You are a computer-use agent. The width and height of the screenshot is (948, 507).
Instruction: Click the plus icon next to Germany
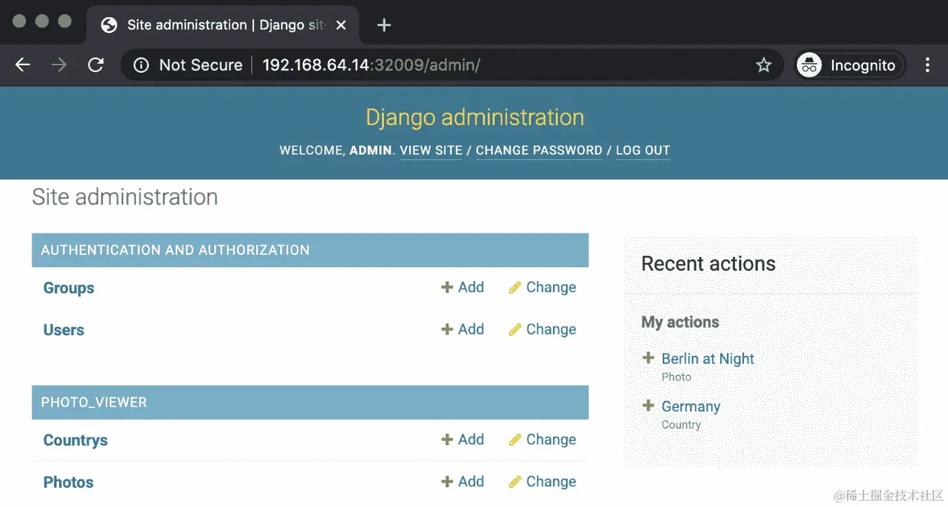[648, 406]
